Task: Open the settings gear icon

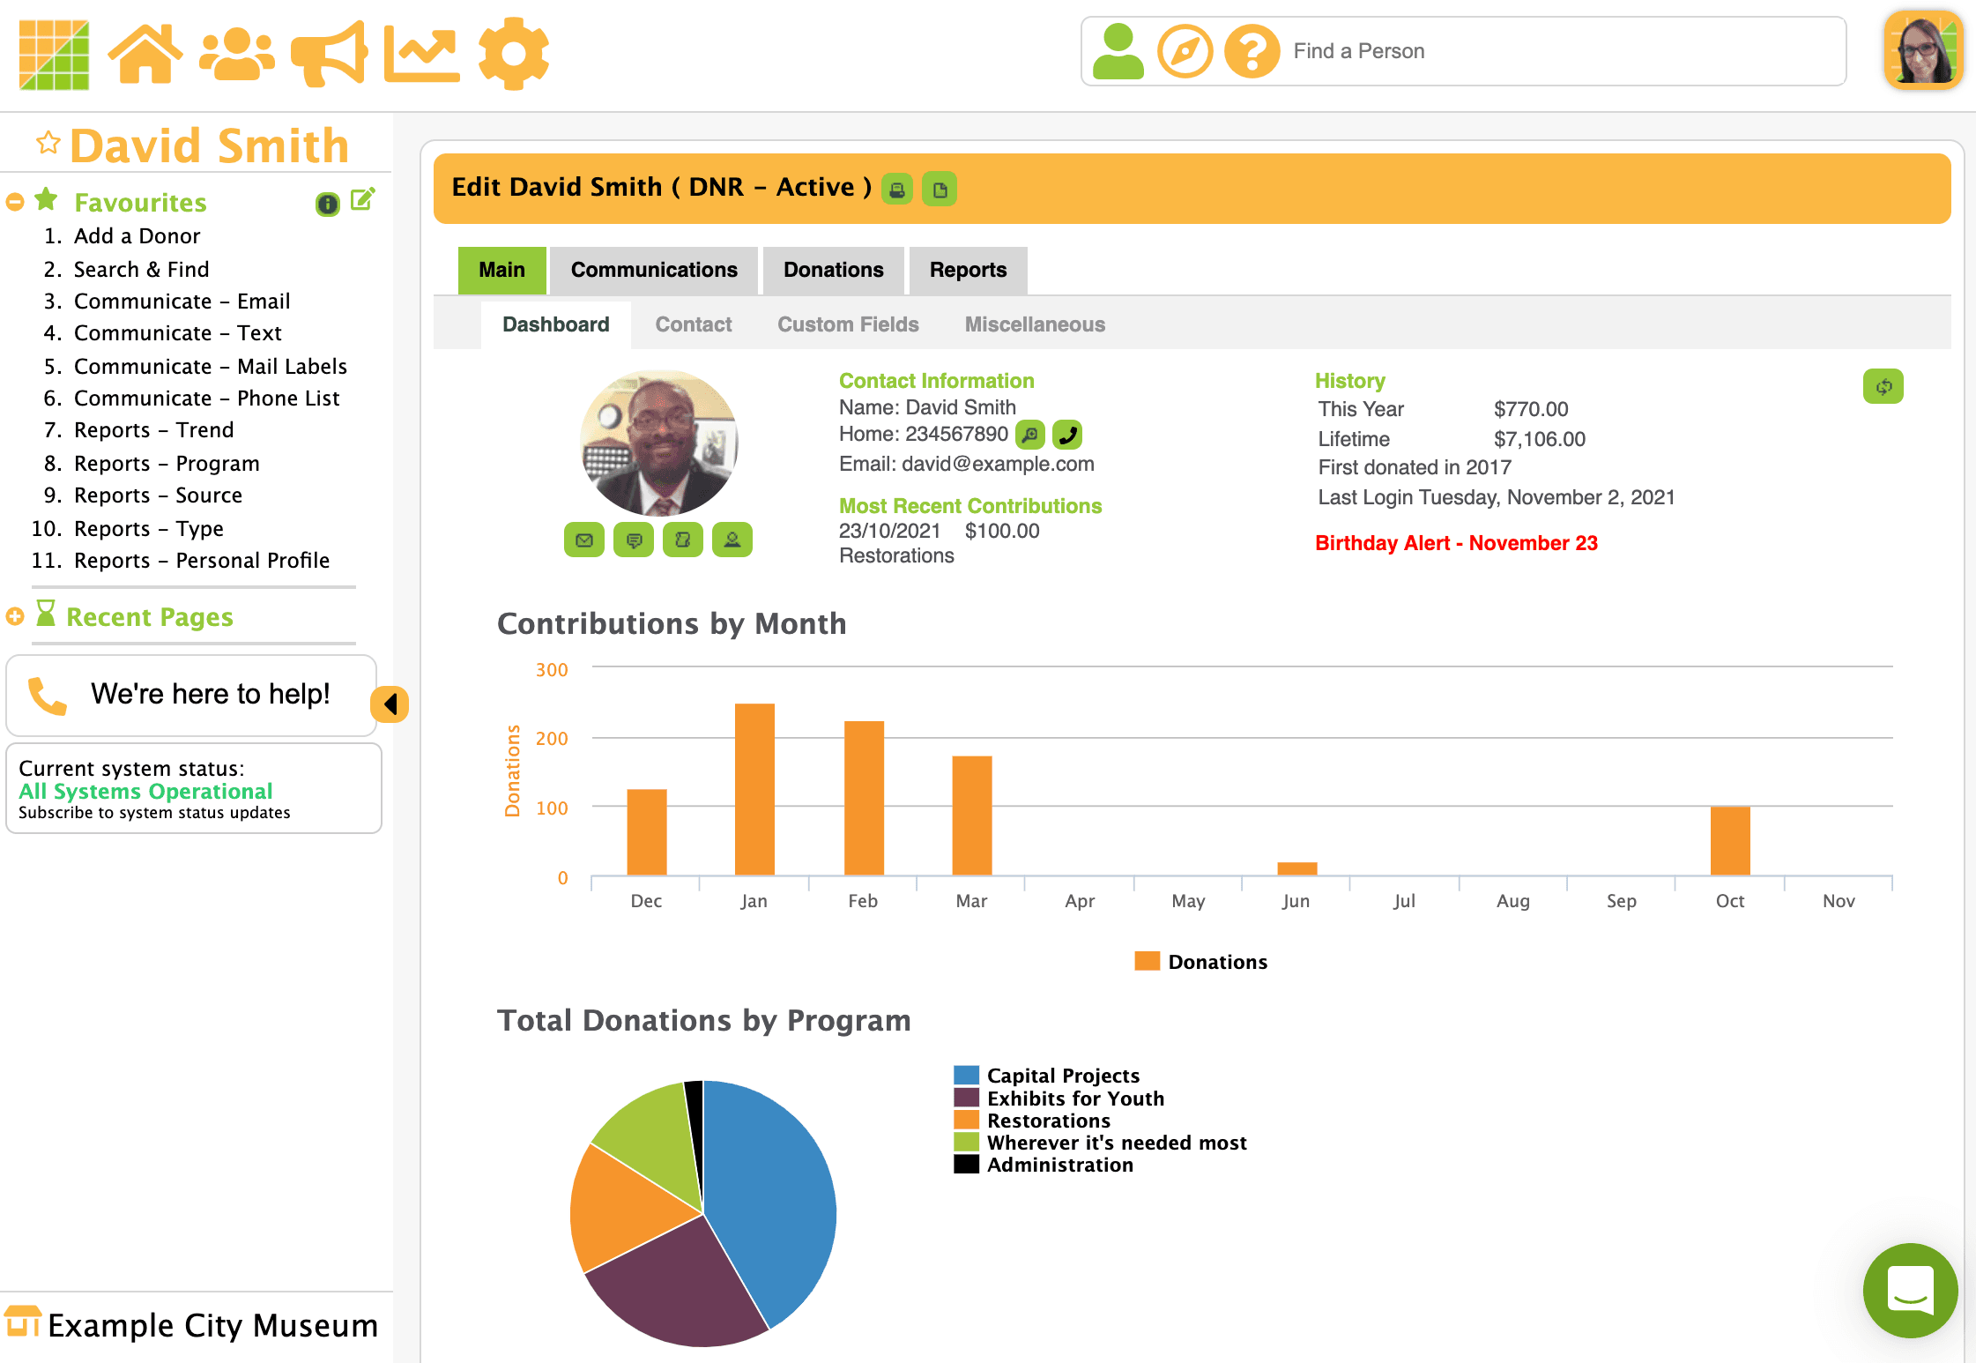Action: point(514,54)
